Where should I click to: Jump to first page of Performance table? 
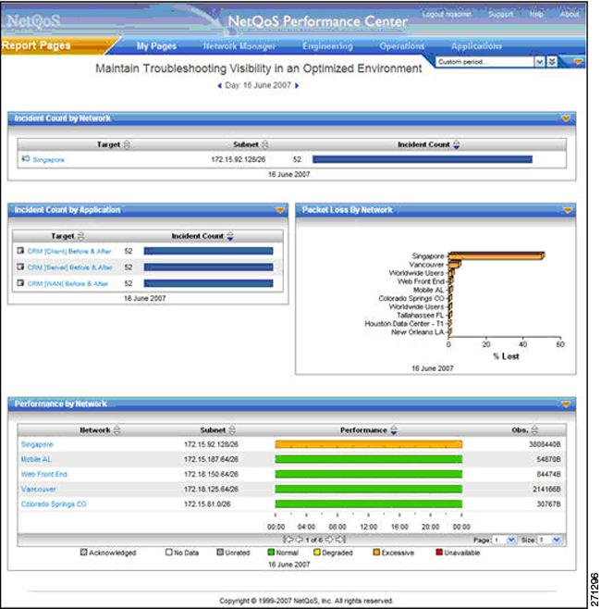288,540
